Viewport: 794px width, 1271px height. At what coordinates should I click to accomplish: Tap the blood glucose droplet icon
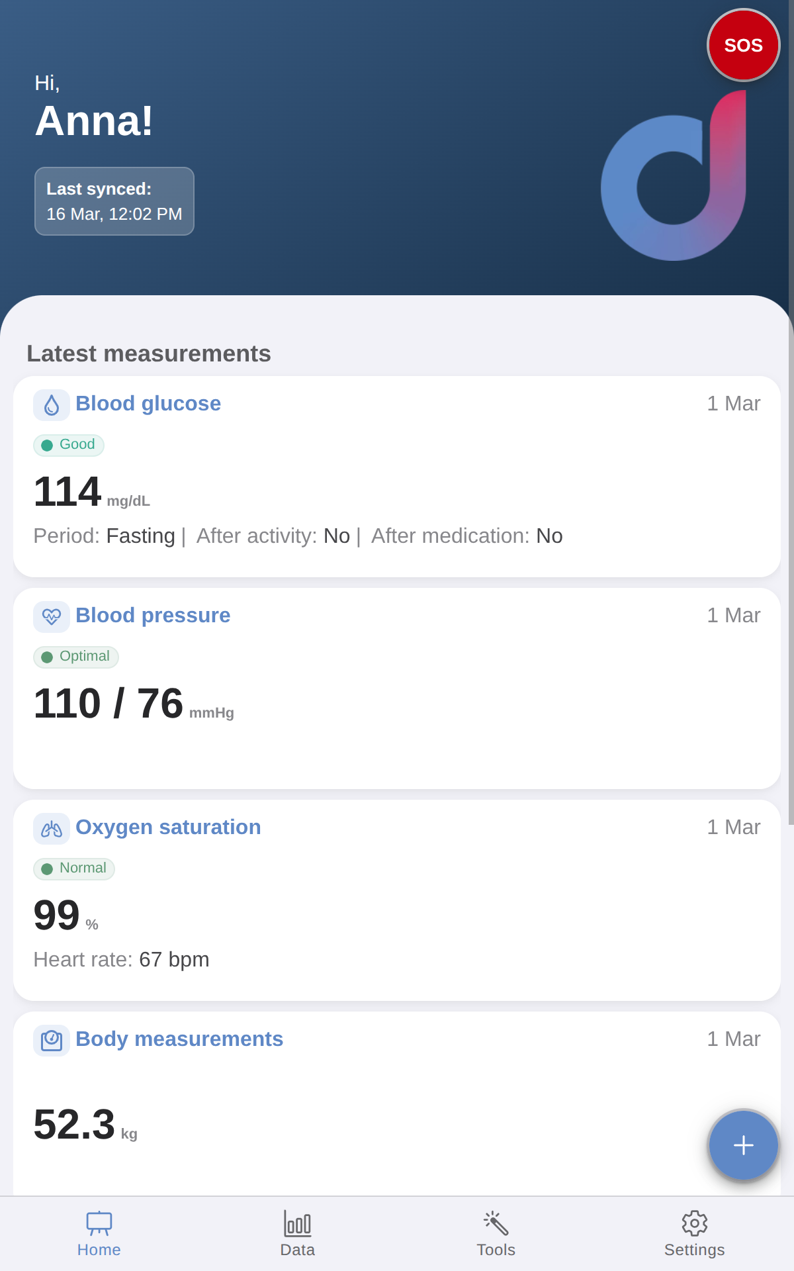click(x=52, y=405)
